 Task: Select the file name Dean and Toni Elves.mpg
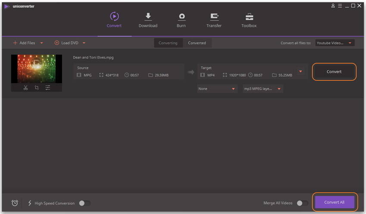point(93,57)
